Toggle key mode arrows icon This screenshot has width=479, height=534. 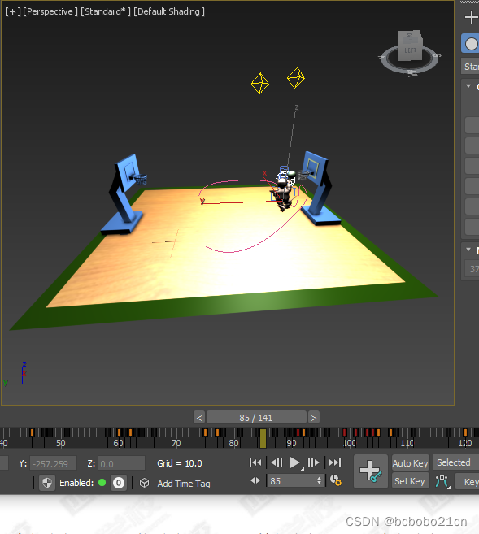coord(255,480)
